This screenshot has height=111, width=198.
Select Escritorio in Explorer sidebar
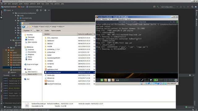[x=31, y=40]
